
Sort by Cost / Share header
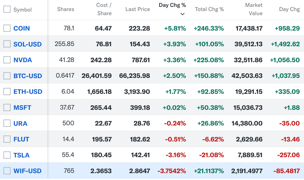click(104, 9)
